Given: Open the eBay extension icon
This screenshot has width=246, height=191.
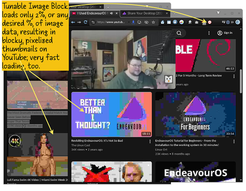Looking at the screenshot, I should pyautogui.click(x=181, y=22).
